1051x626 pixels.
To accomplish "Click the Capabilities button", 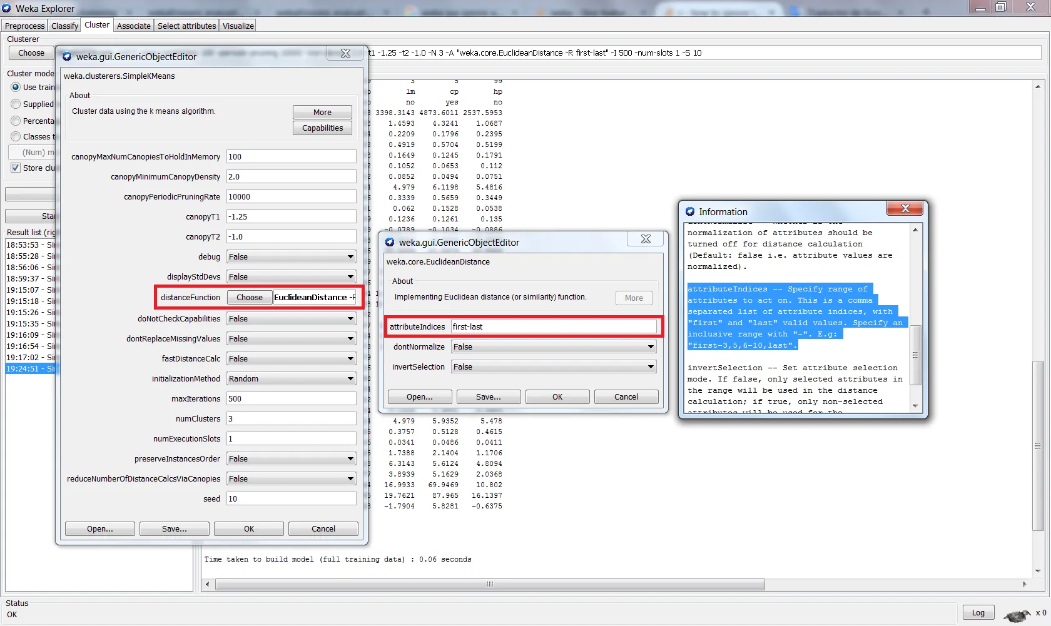I will 322,128.
